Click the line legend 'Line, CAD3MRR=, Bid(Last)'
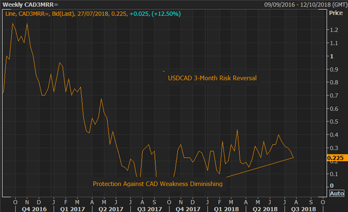 tap(39, 14)
